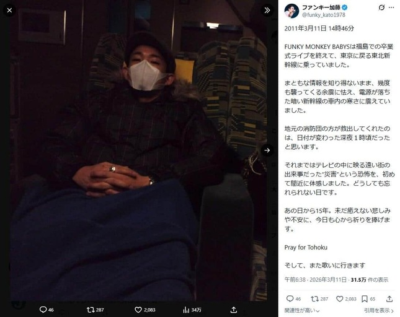400x317 pixels.
Task: Like the tweet with sidebar heart
Action: click(340, 298)
